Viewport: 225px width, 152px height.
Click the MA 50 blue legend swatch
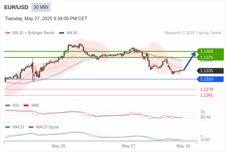coord(62,33)
